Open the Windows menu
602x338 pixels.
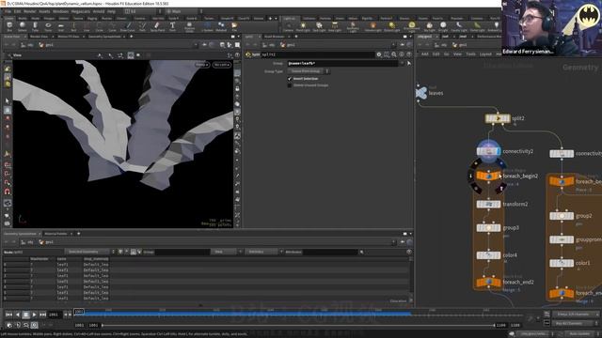[x=60, y=11]
